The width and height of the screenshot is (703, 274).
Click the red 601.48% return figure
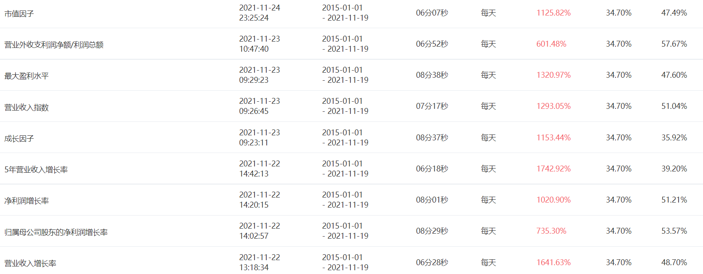point(551,44)
